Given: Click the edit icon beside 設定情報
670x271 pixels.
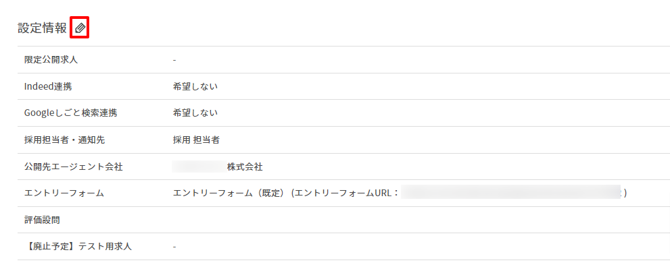Looking at the screenshot, I should (80, 28).
